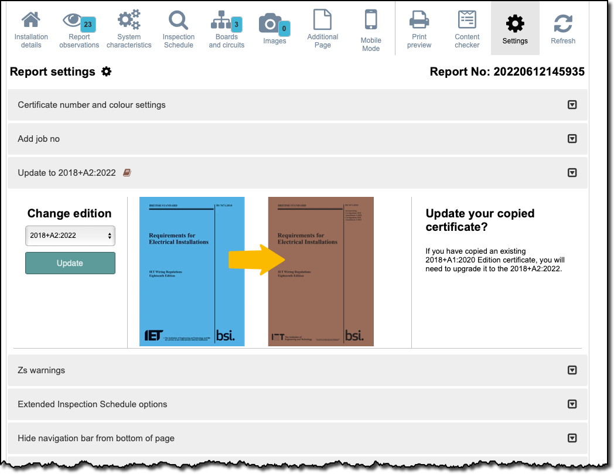
Task: Click the Report No text
Action: (507, 71)
